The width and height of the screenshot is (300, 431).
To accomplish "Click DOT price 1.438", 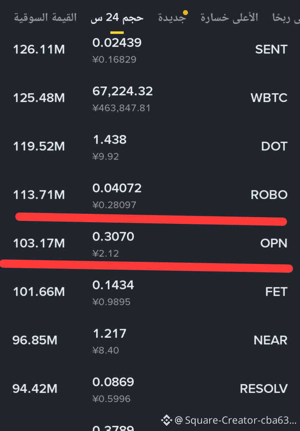I will click(110, 139).
